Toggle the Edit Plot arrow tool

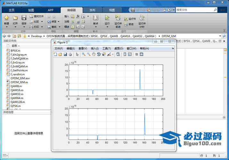click(77, 54)
